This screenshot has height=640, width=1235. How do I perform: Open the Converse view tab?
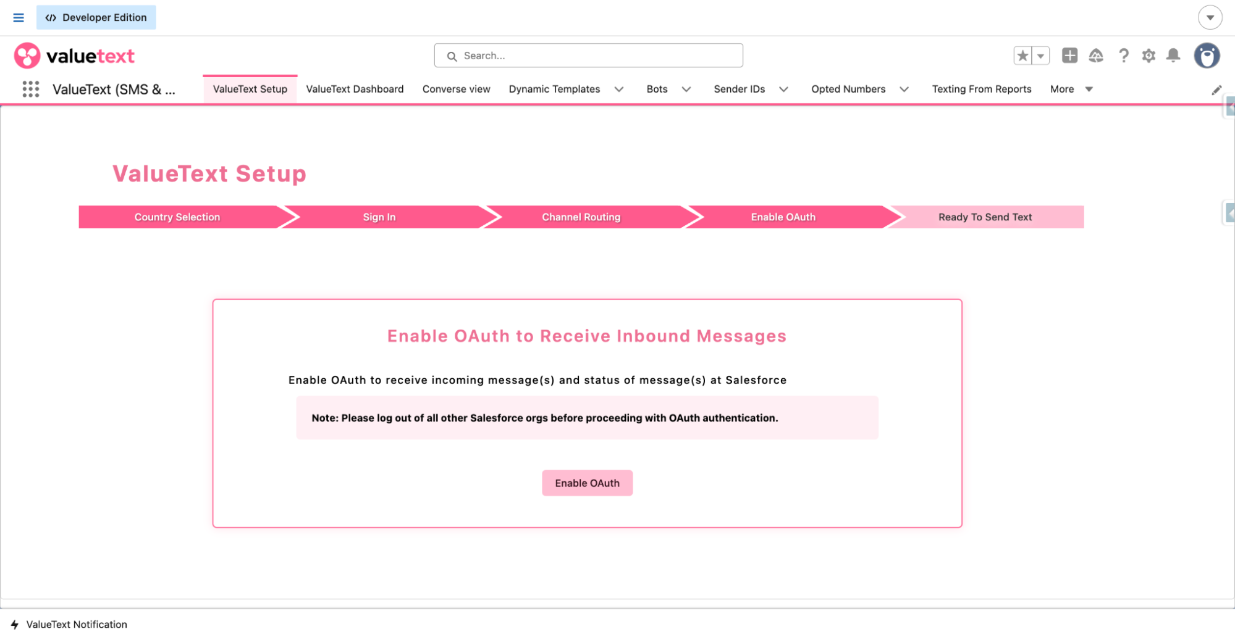pyautogui.click(x=456, y=89)
